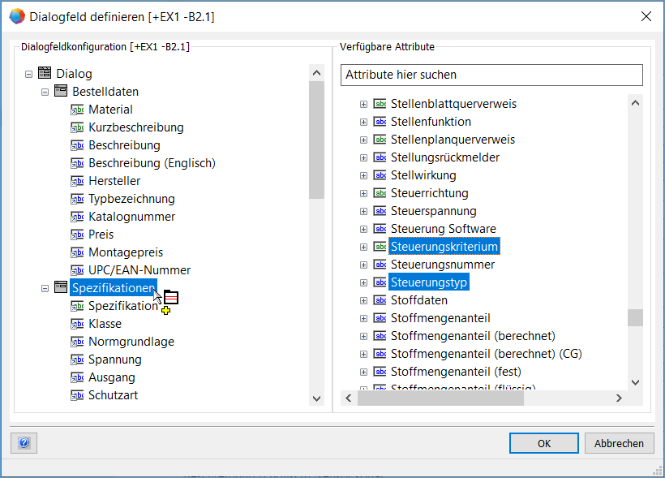Select Steuerung Software in available attributes
This screenshot has width=665, height=478.
(443, 229)
